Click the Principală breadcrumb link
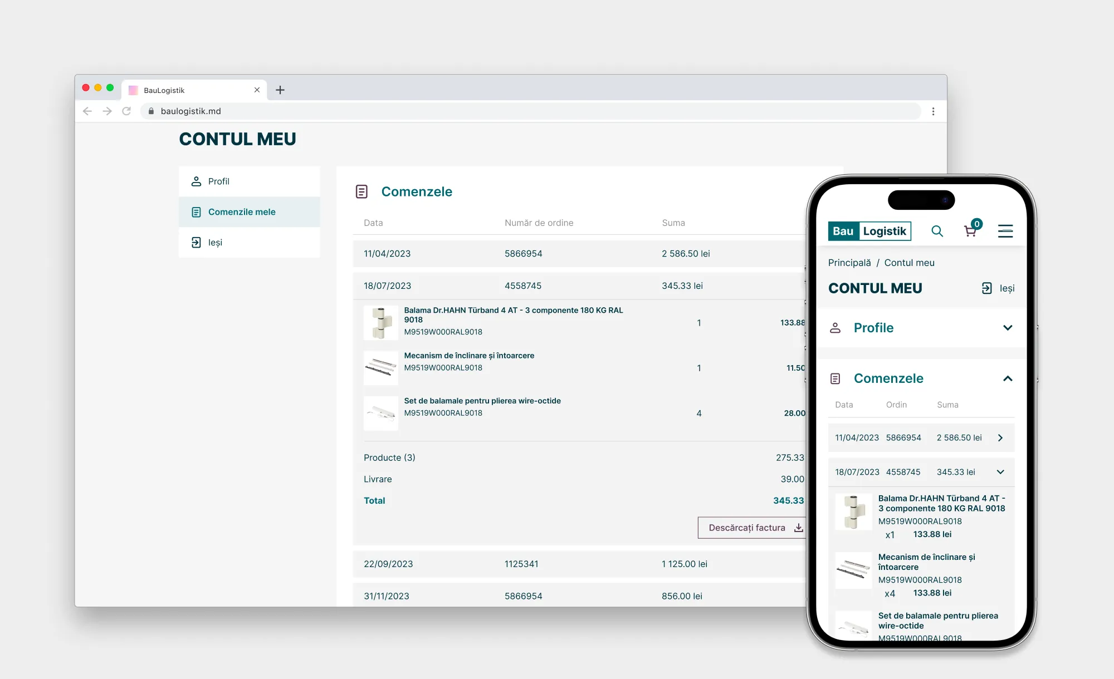Image resolution: width=1114 pixels, height=679 pixels. point(849,263)
